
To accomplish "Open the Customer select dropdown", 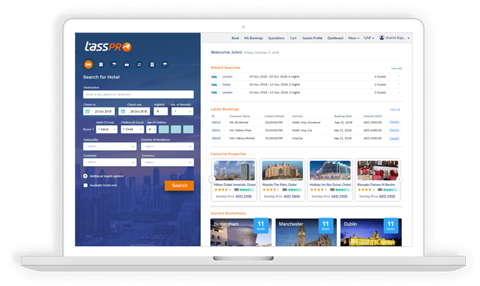I will click(x=110, y=162).
